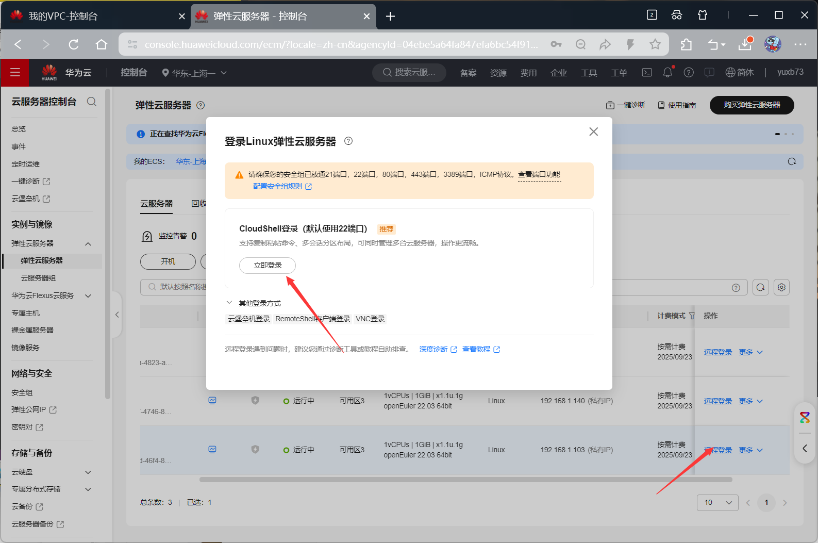Click the horizontal scrollbar under the server table
This screenshot has height=543, width=818.
[x=465, y=480]
